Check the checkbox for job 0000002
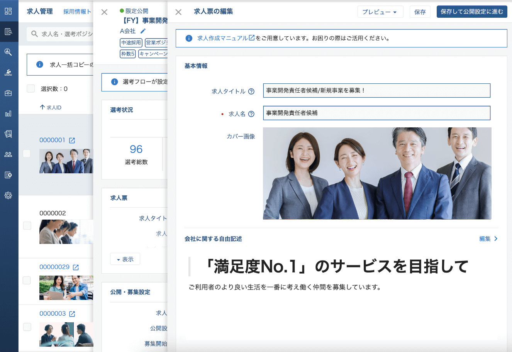512x352 pixels. (27, 225)
